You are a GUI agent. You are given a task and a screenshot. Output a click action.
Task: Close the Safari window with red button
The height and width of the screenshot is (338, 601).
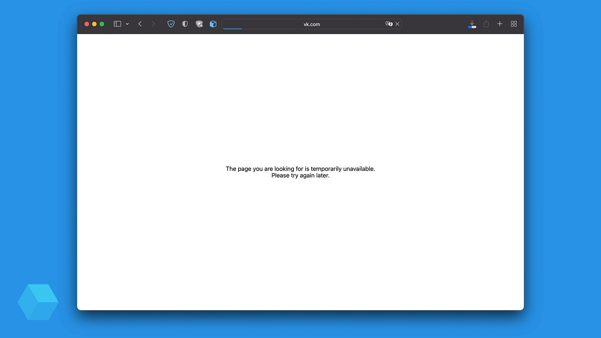coord(87,24)
